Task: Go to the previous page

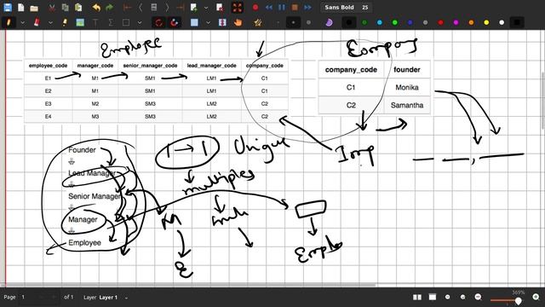Action: [x=141, y=8]
